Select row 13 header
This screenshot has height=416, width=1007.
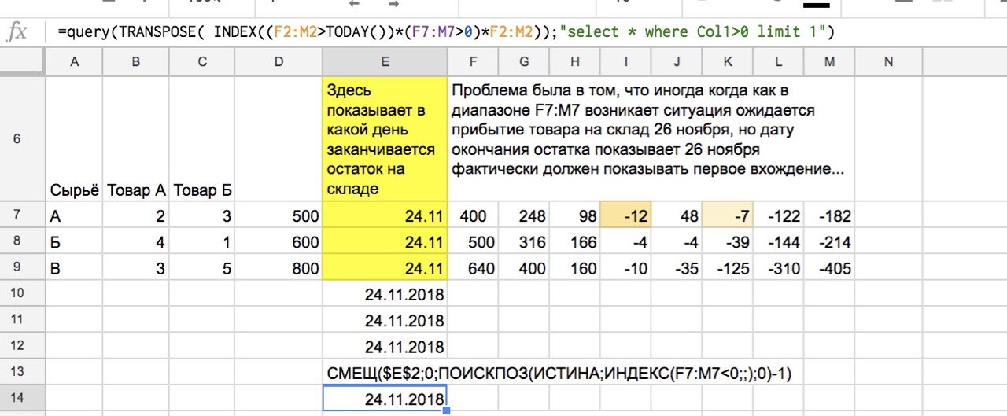23,373
